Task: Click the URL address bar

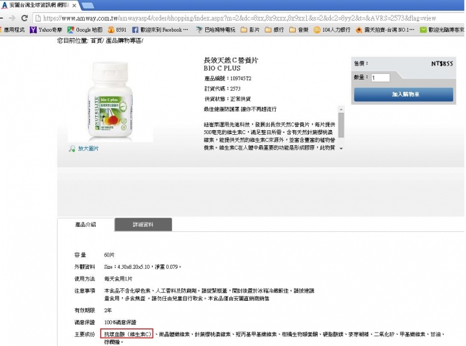Action: (239, 18)
